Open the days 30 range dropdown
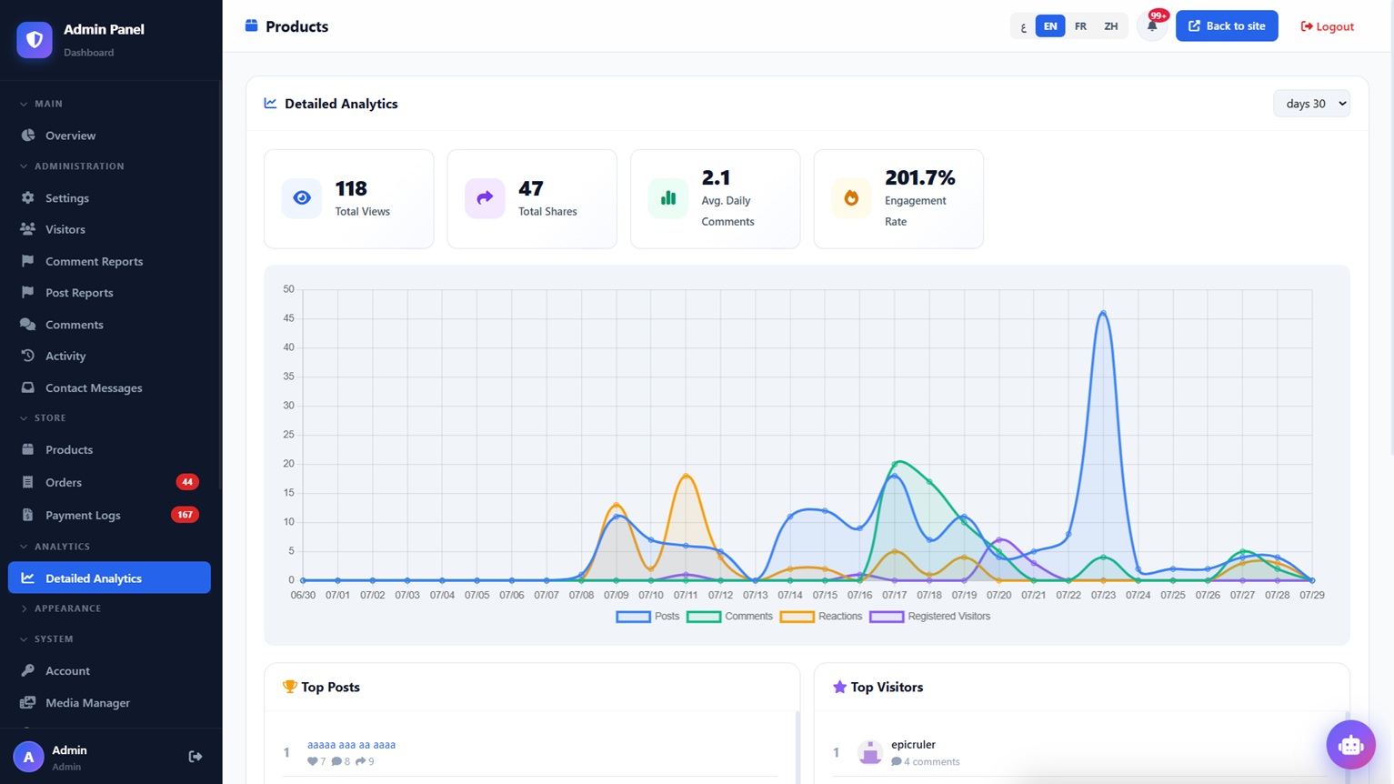The image size is (1394, 784). click(1311, 104)
